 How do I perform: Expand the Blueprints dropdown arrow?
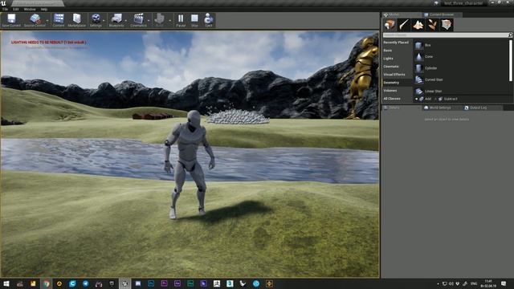(126, 21)
